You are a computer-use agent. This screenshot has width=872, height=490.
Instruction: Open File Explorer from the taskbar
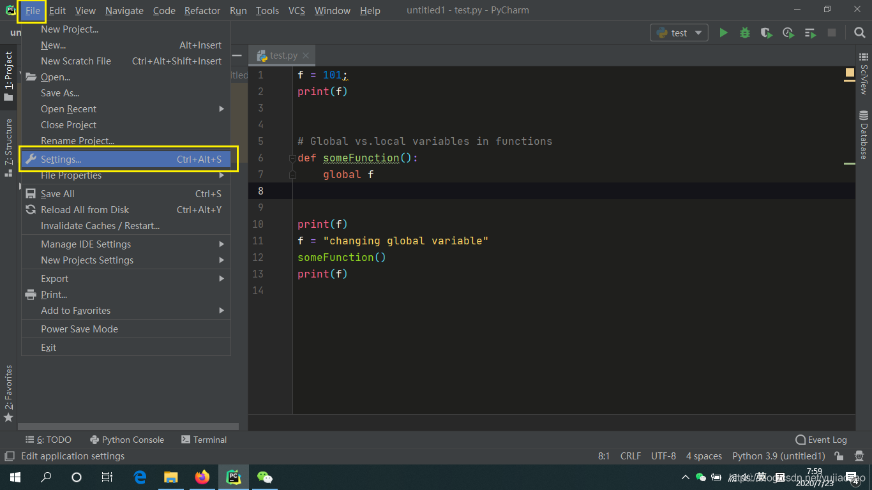coord(170,477)
